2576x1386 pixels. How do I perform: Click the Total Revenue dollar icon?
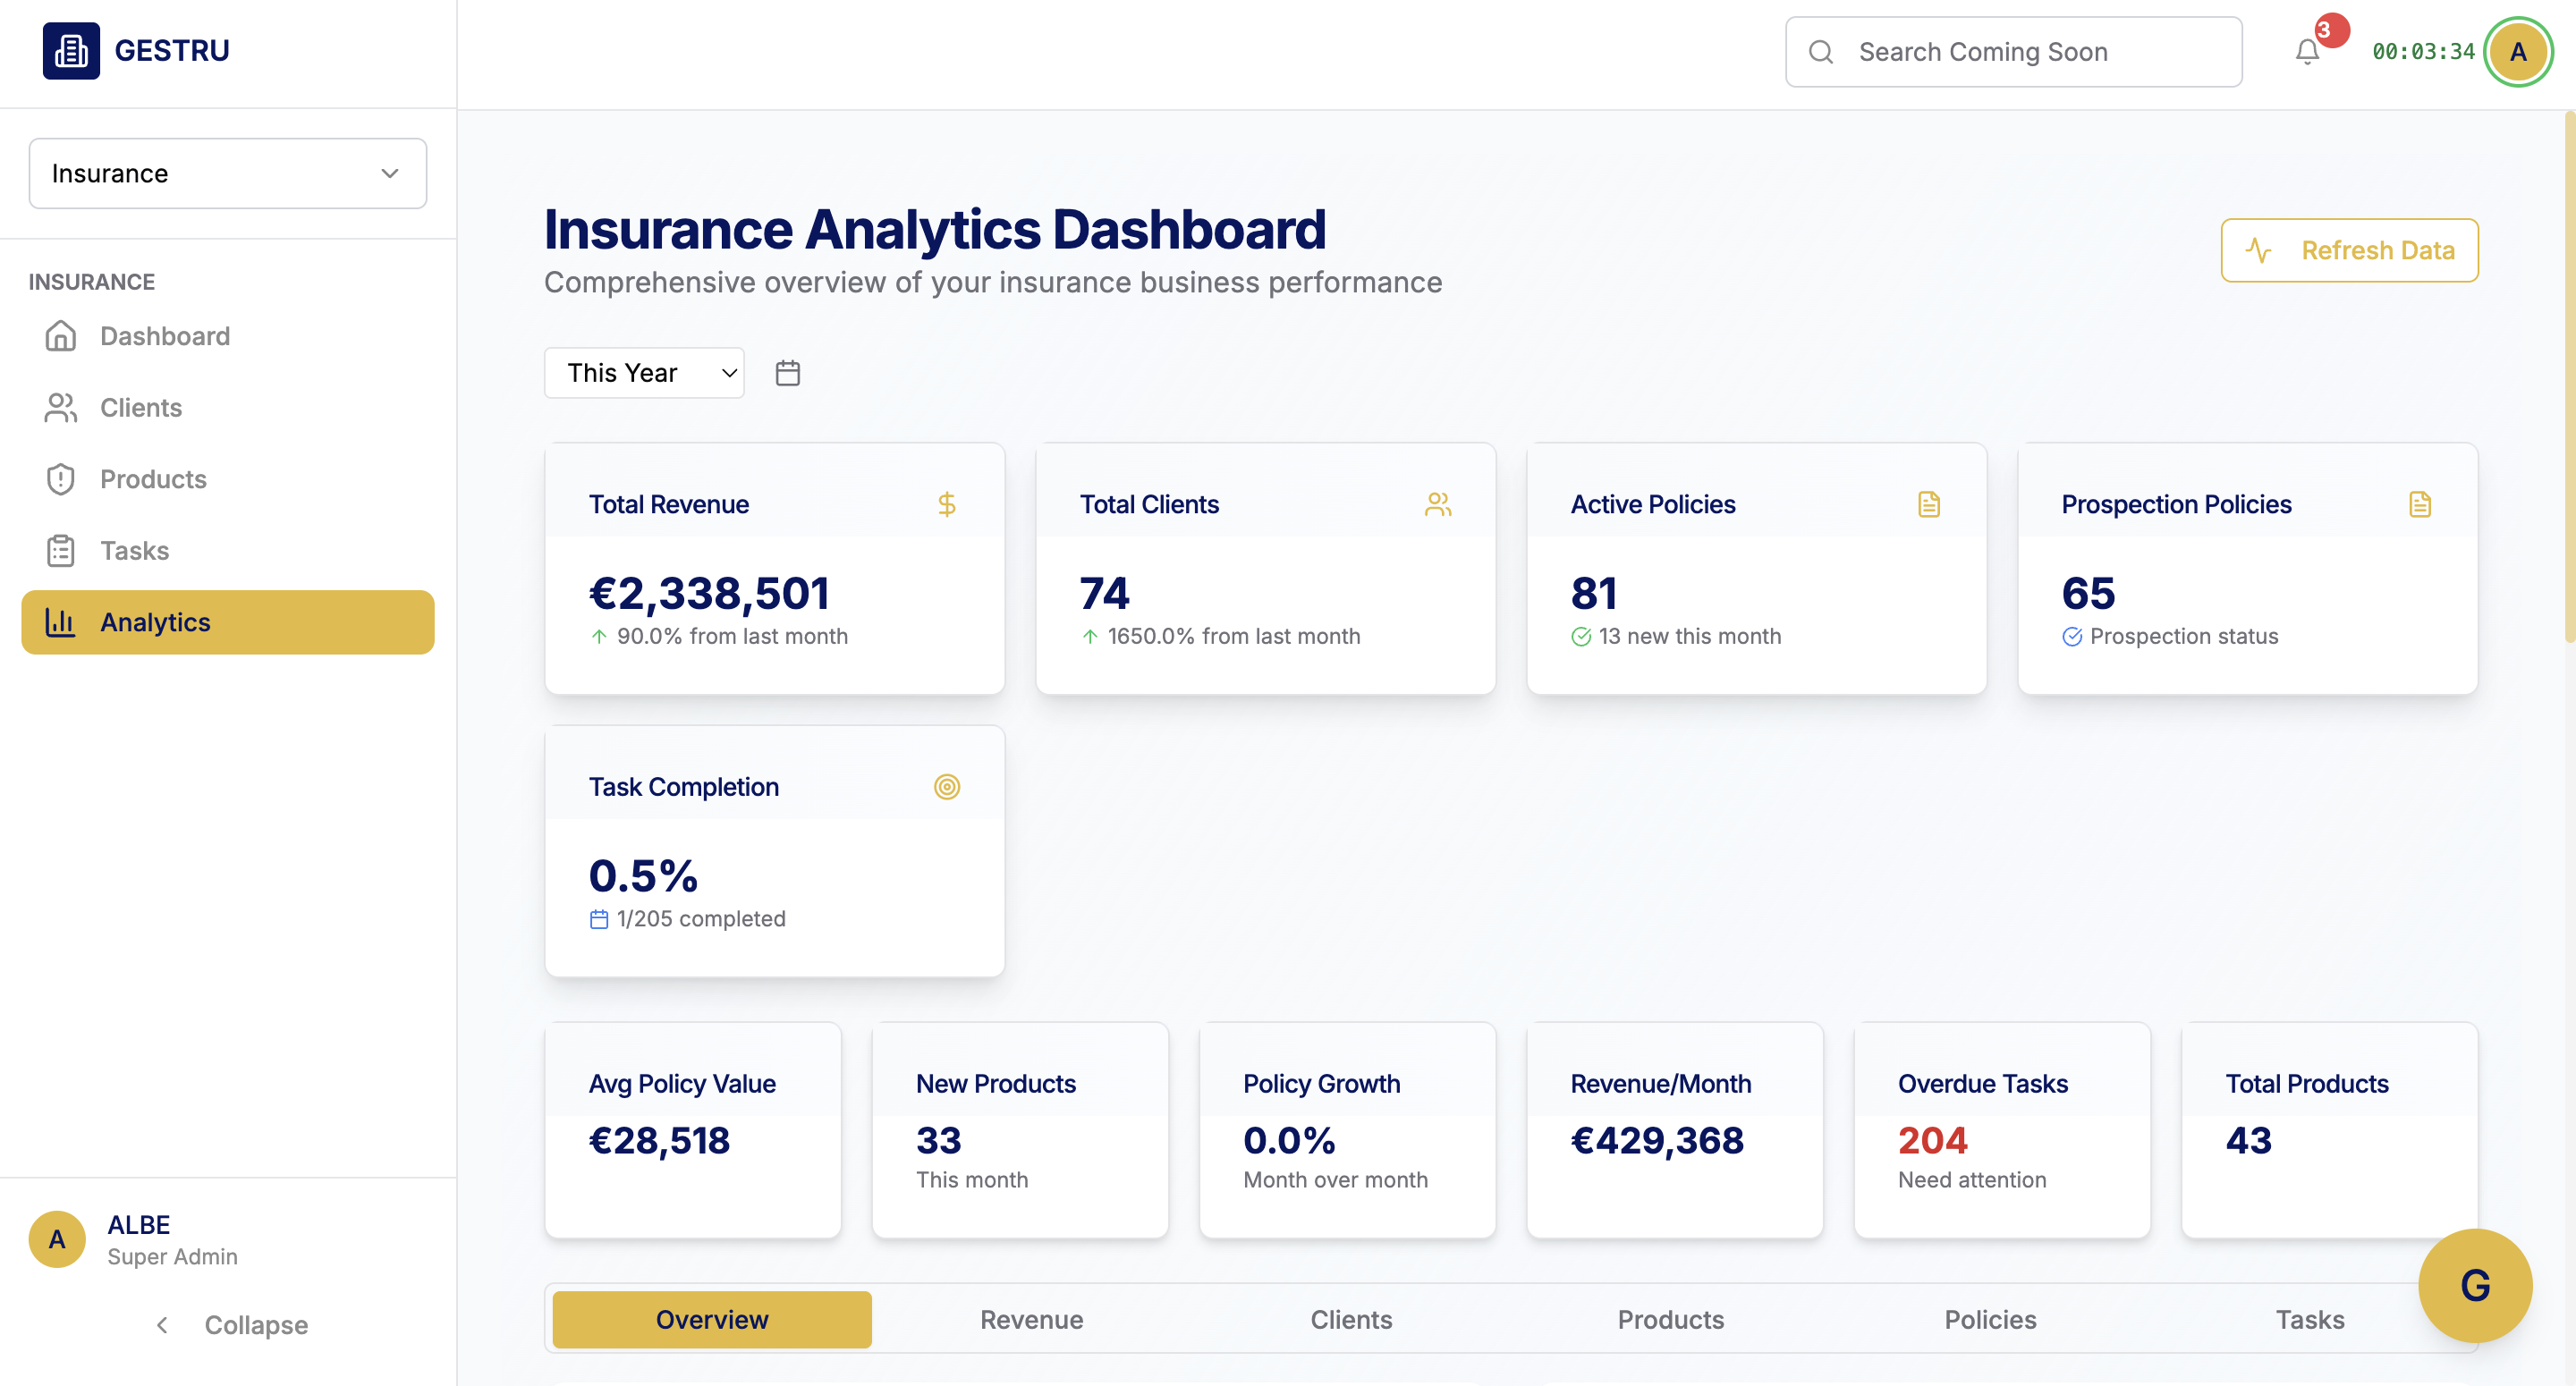[x=946, y=504]
